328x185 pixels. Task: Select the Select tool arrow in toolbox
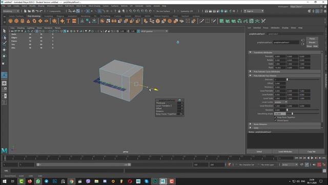pyautogui.click(x=4, y=31)
